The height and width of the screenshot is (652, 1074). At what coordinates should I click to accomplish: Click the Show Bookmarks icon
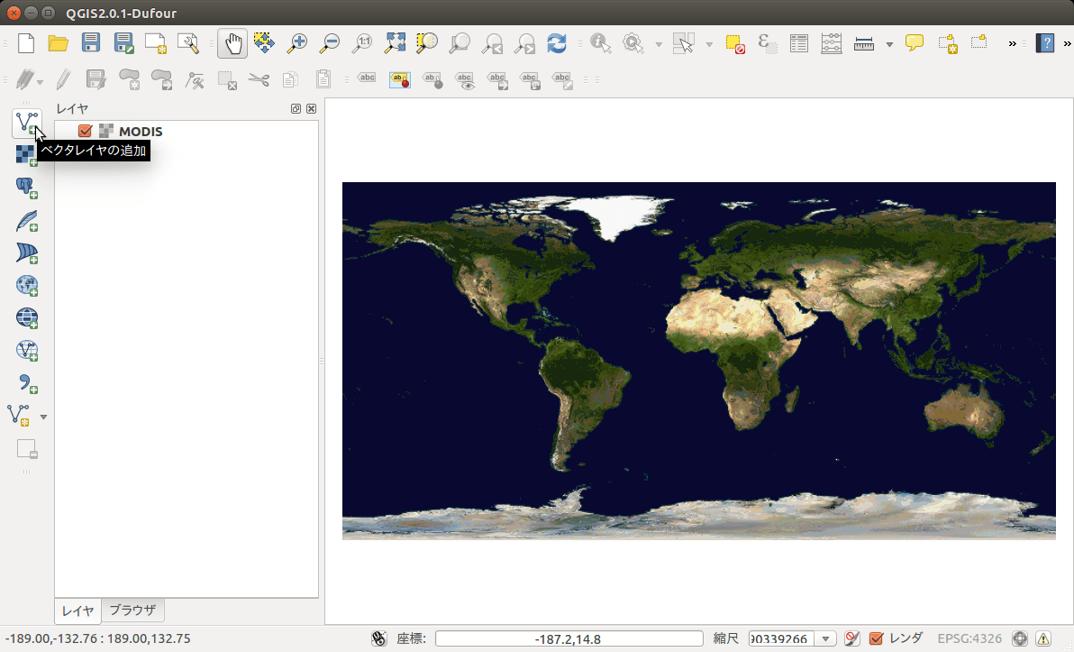click(x=979, y=42)
